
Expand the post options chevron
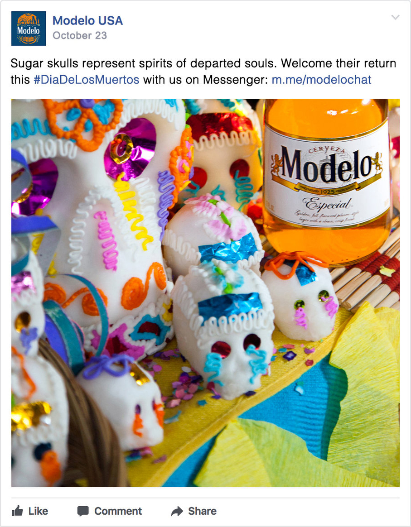396,17
